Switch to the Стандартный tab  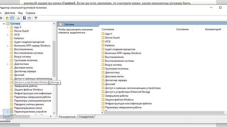coord(86,117)
